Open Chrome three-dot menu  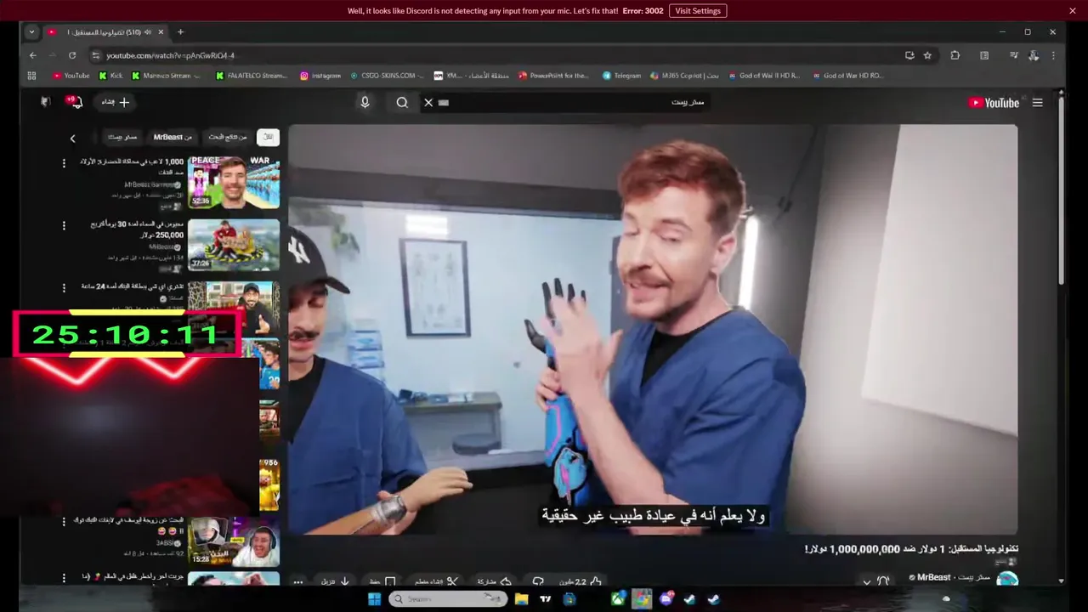point(1053,55)
